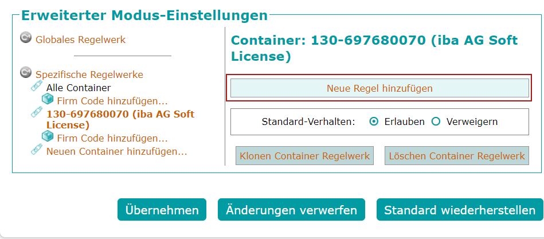Click the cube icon under container 130-697680070
Image resolution: width=544 pixels, height=239 pixels.
48,137
